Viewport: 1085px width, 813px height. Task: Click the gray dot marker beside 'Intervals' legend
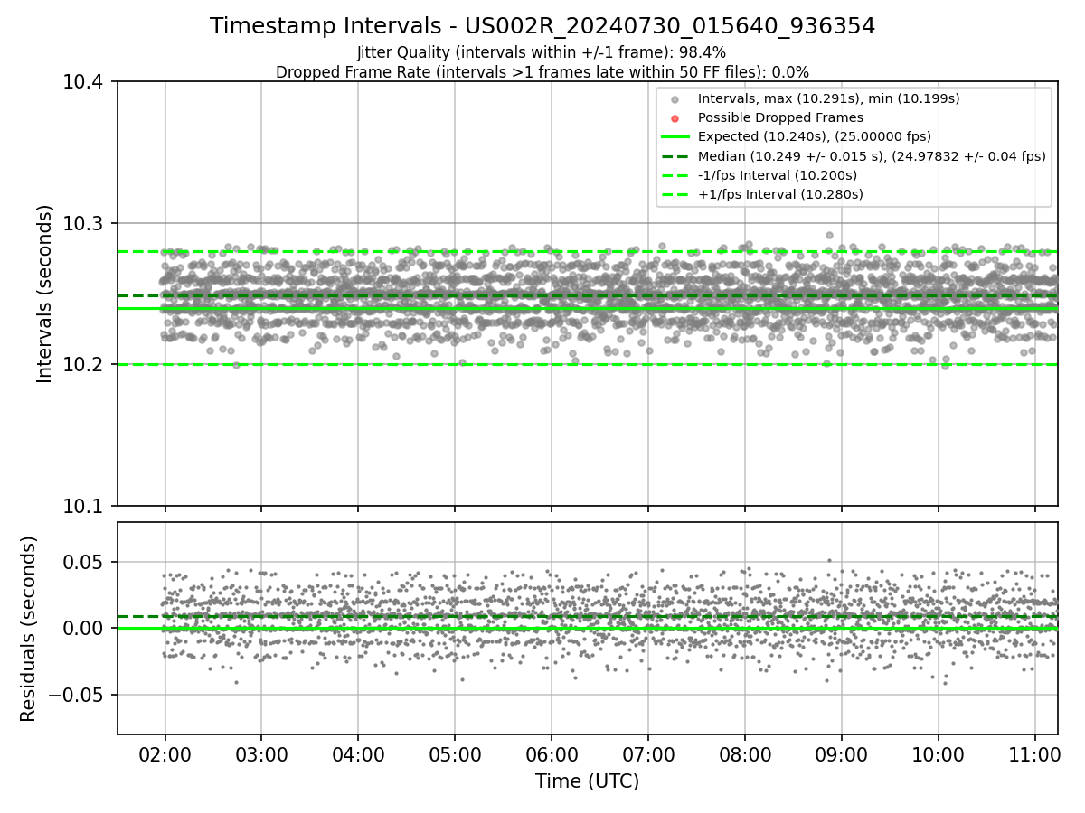(676, 98)
